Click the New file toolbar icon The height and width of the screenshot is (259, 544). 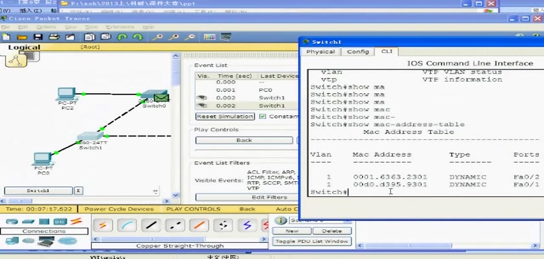coord(6,37)
